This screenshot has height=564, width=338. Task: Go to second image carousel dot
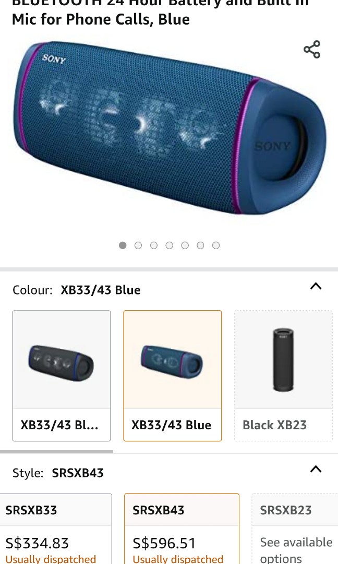[138, 245]
